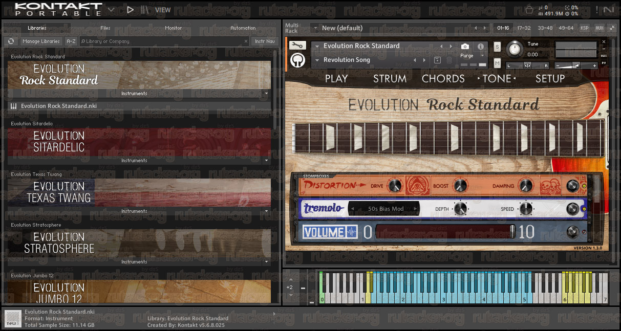This screenshot has width=621, height=331.
Task: Toggle the AUX channels button
Action: pos(599,28)
